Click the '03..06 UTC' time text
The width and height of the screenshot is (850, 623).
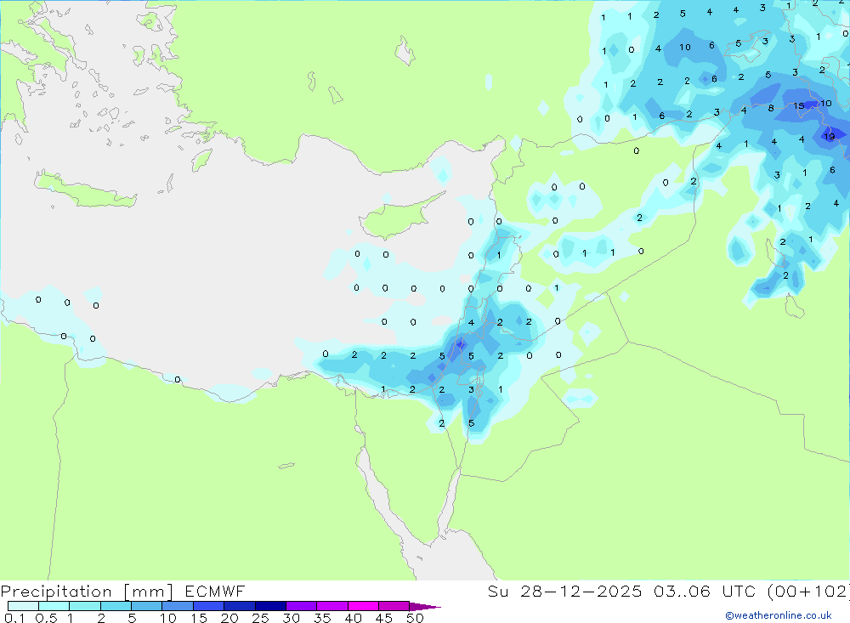pyautogui.click(x=705, y=591)
